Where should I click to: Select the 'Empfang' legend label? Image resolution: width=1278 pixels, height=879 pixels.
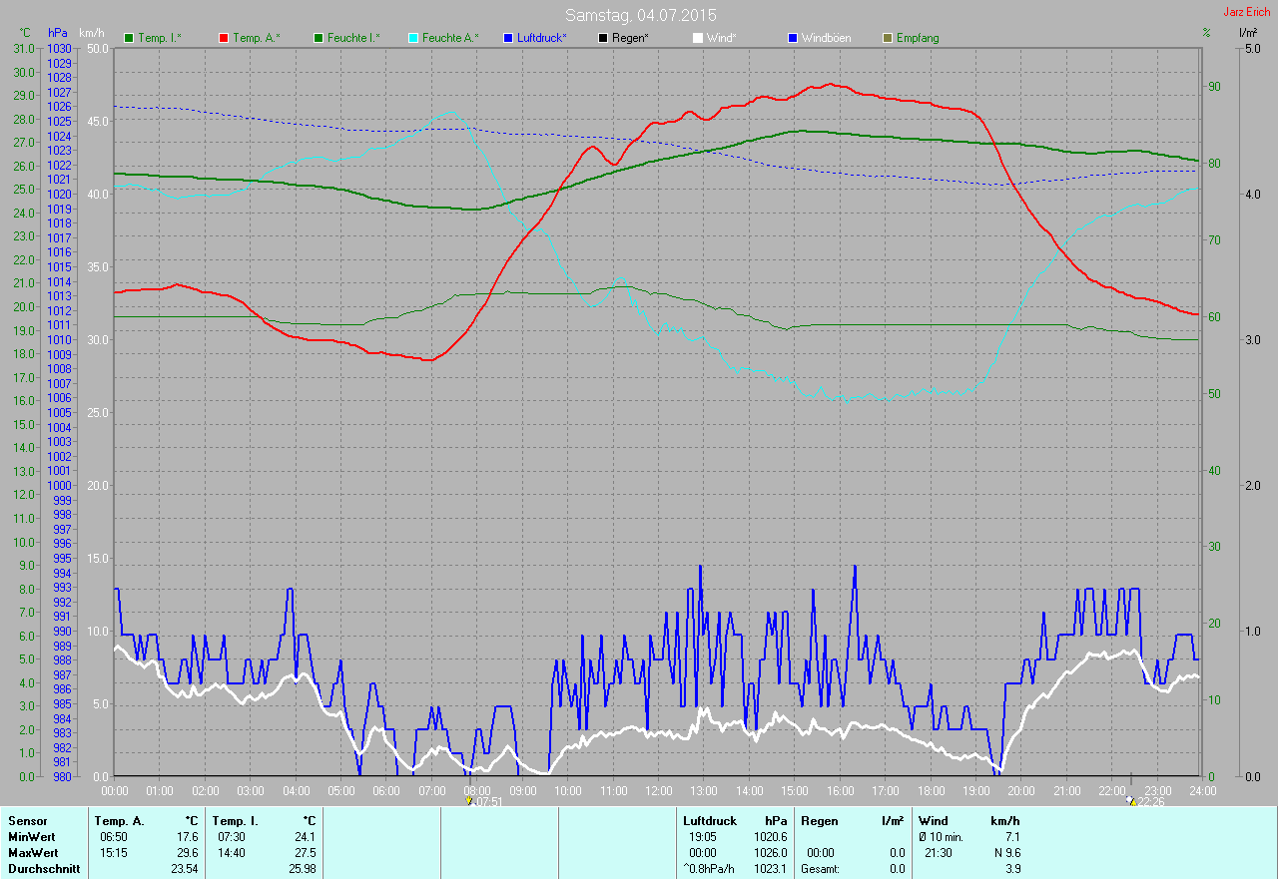pos(918,38)
